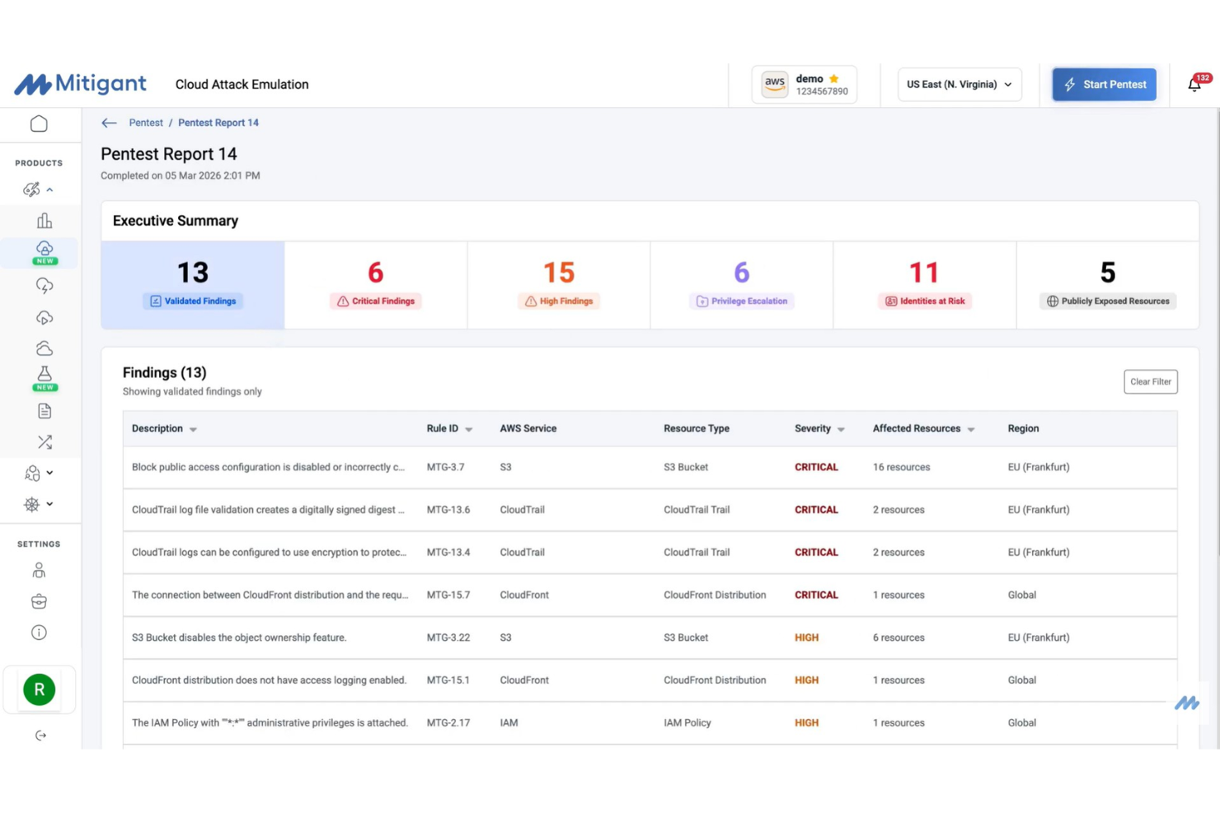
Task: Sort by Affected Resources column arrow
Action: coord(971,429)
